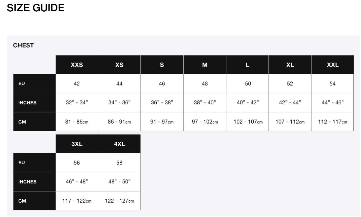Click the 112 - 117cm cell
Viewport: 361px width, 217px height.
pyautogui.click(x=332, y=122)
